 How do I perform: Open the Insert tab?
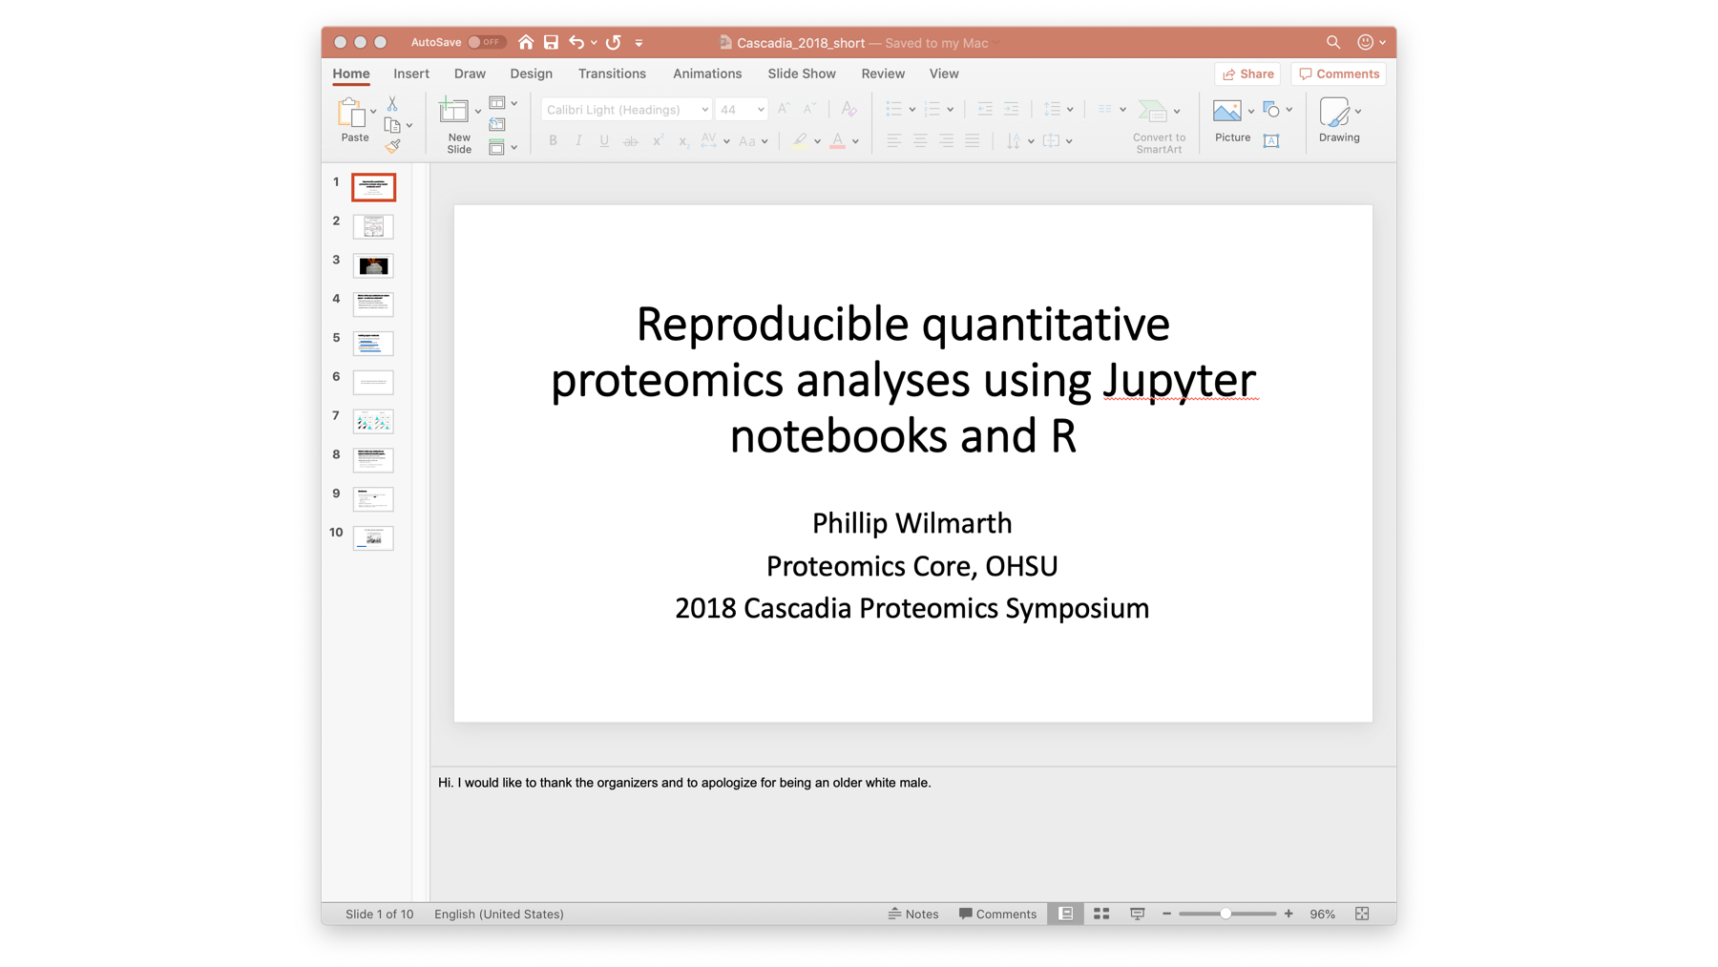click(411, 74)
